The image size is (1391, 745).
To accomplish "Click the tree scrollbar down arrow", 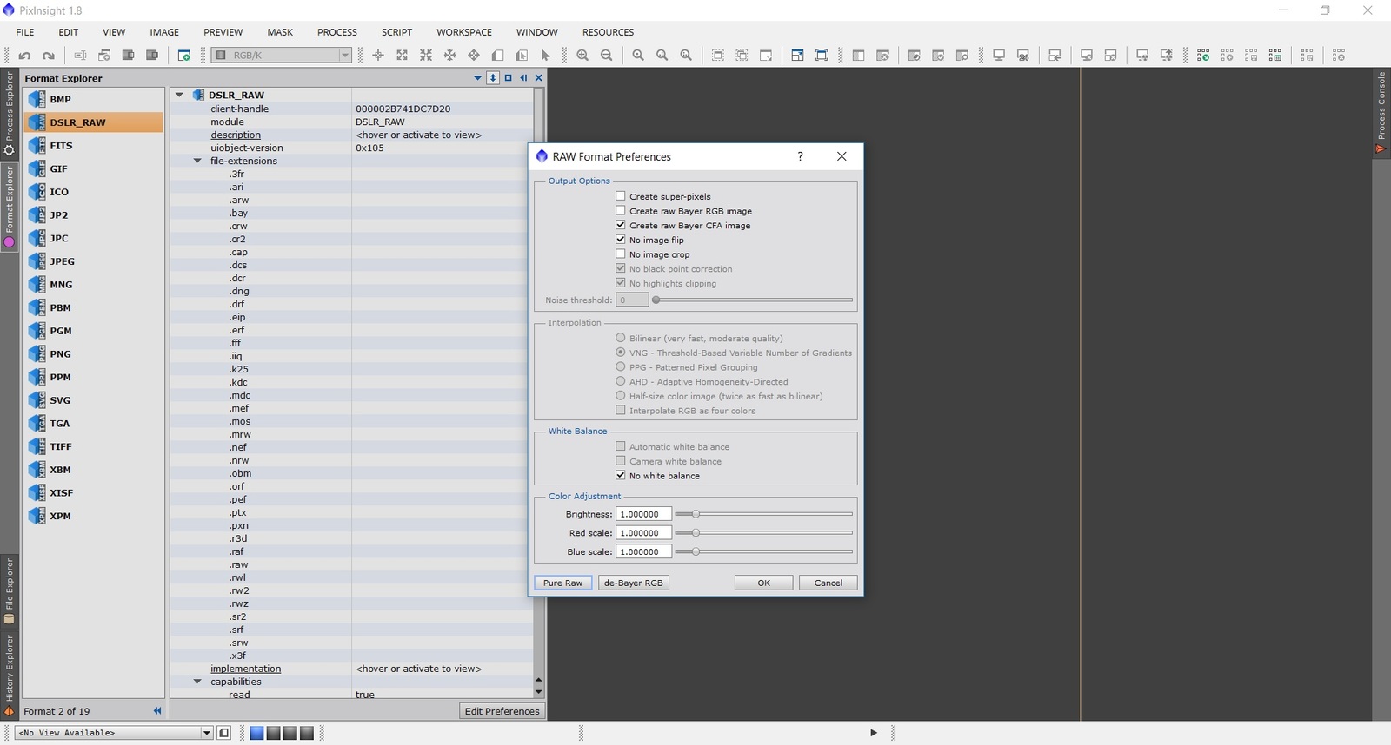I will coord(539,692).
